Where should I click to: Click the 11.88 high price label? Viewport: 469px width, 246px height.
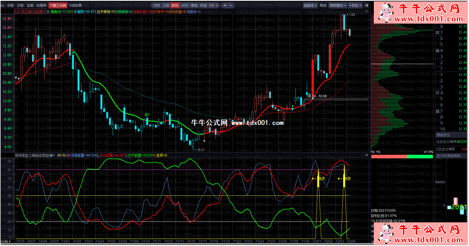[x=351, y=15]
